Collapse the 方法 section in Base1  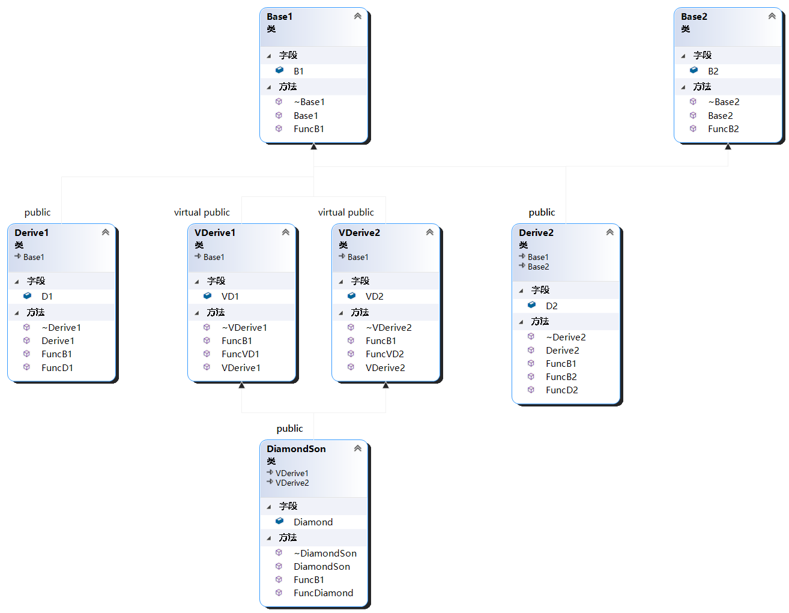click(x=269, y=87)
